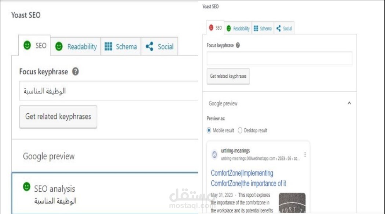Click grid icon on right Schema tab
The width and height of the screenshot is (385, 214).
coord(256,29)
